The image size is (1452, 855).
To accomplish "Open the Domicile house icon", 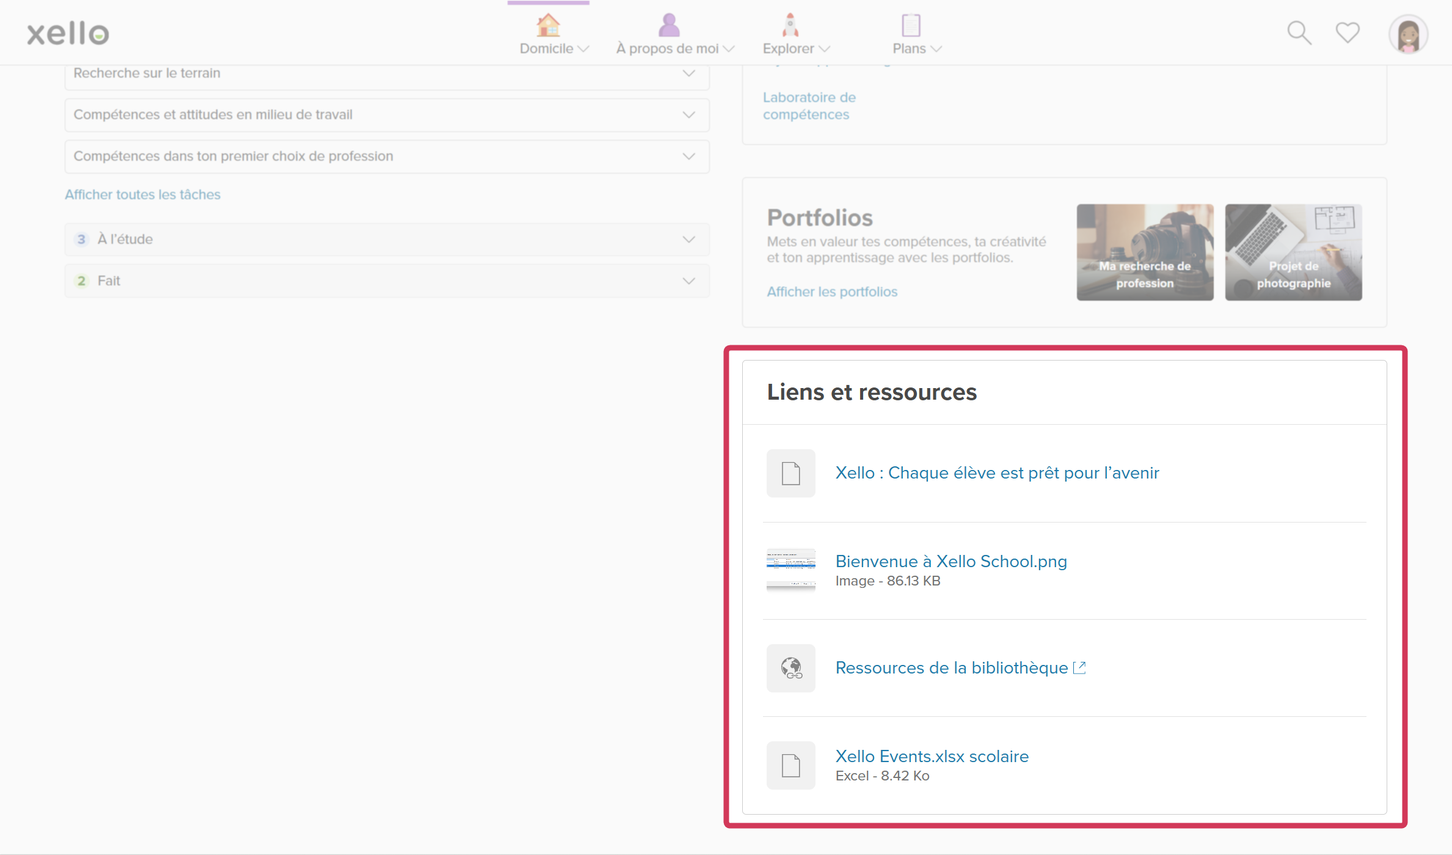I will point(548,25).
